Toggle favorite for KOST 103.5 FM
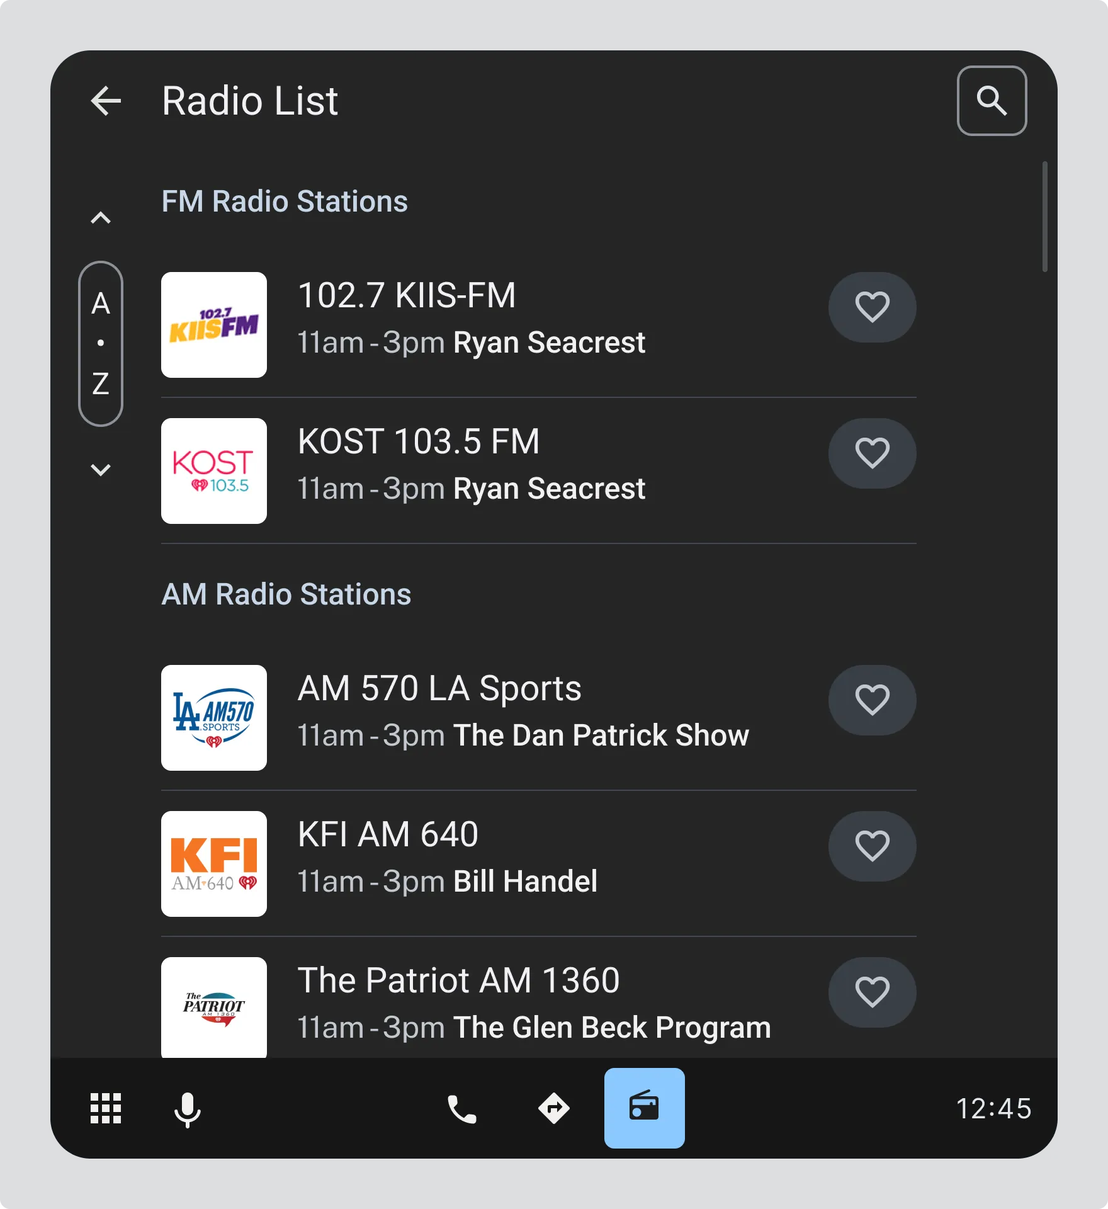This screenshot has height=1209, width=1108. pos(872,453)
